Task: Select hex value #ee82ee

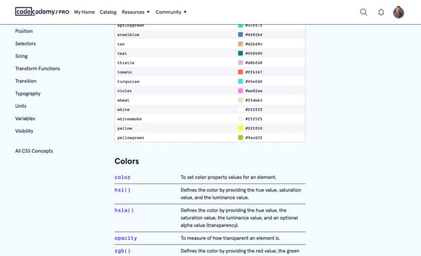Action: 254,91
